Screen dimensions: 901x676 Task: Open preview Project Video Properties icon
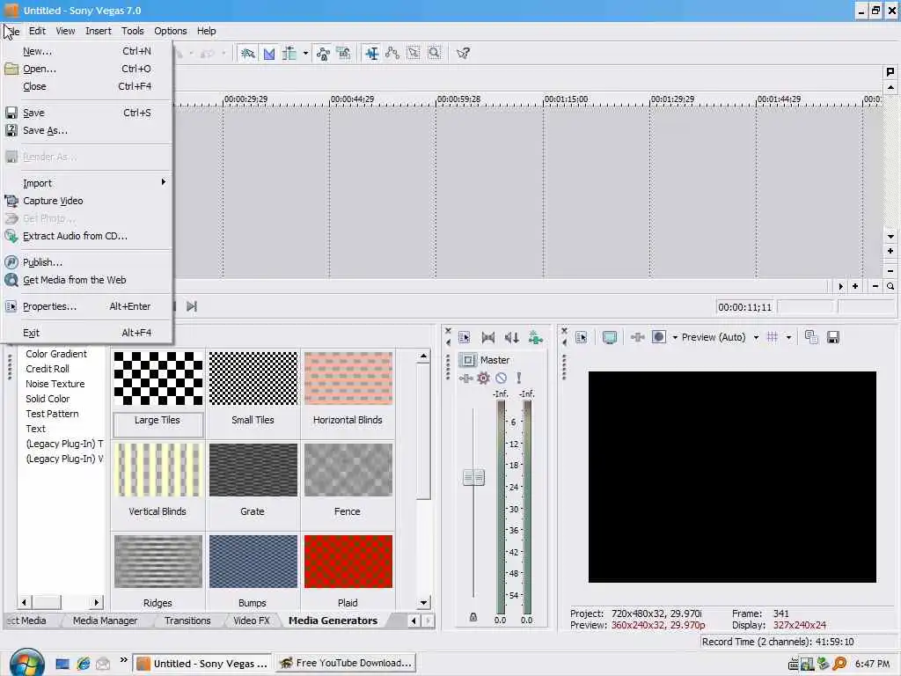tap(582, 337)
